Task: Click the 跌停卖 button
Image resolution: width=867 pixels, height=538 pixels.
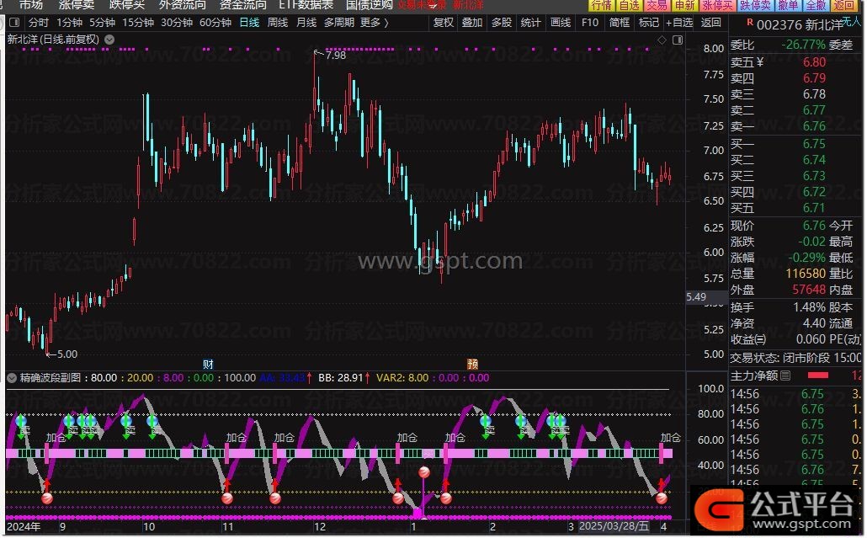Action: click(755, 6)
